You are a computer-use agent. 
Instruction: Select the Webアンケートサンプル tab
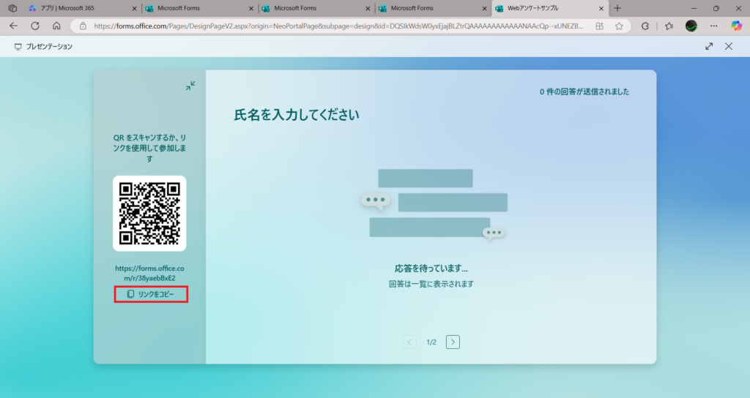(x=550, y=8)
